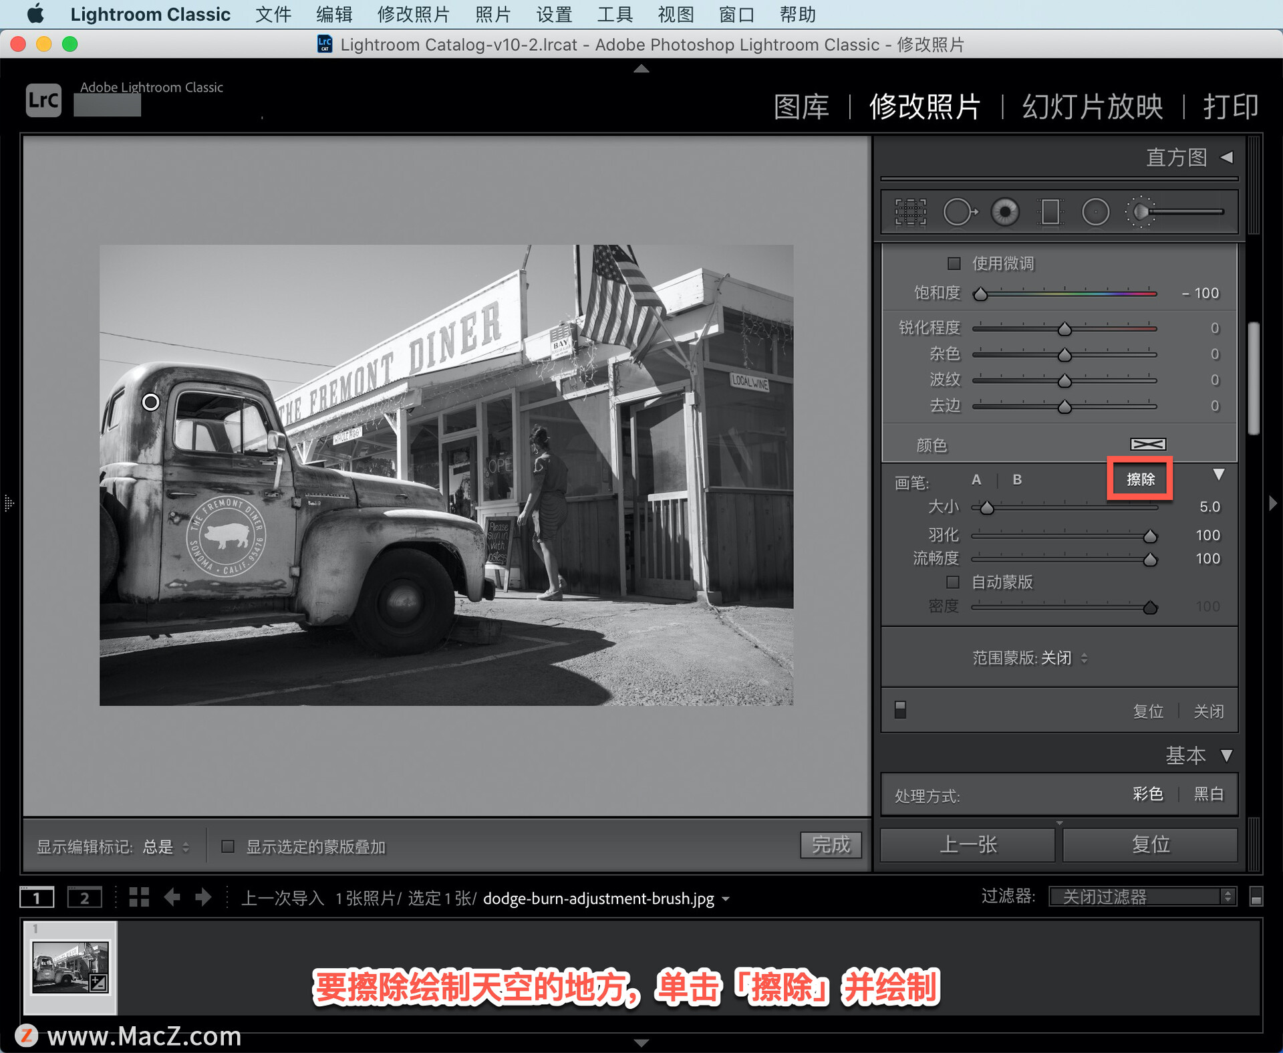Switch to the 打印 module
Screen dimensions: 1283x1053
coord(1231,106)
